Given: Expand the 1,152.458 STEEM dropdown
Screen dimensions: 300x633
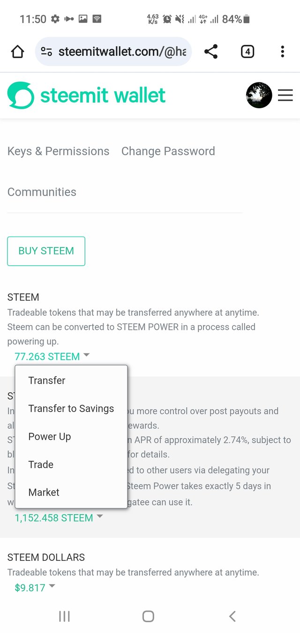Looking at the screenshot, I should pos(59,518).
